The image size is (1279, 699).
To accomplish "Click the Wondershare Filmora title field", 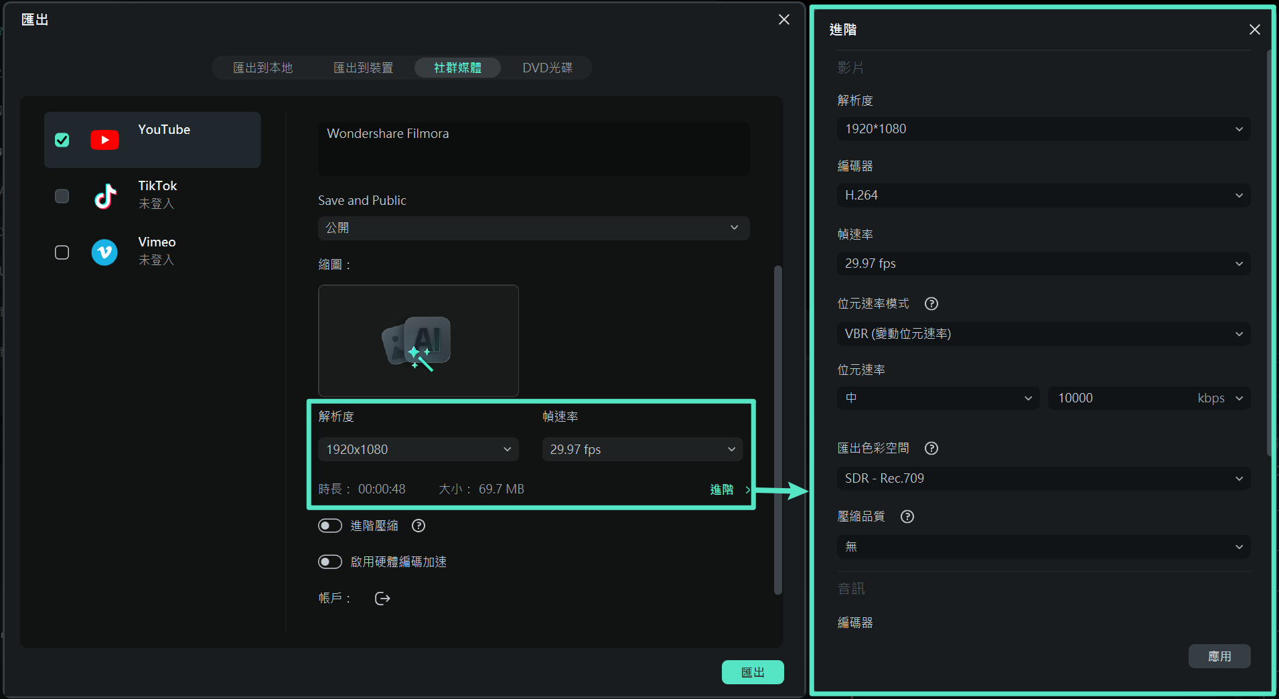I will (534, 148).
